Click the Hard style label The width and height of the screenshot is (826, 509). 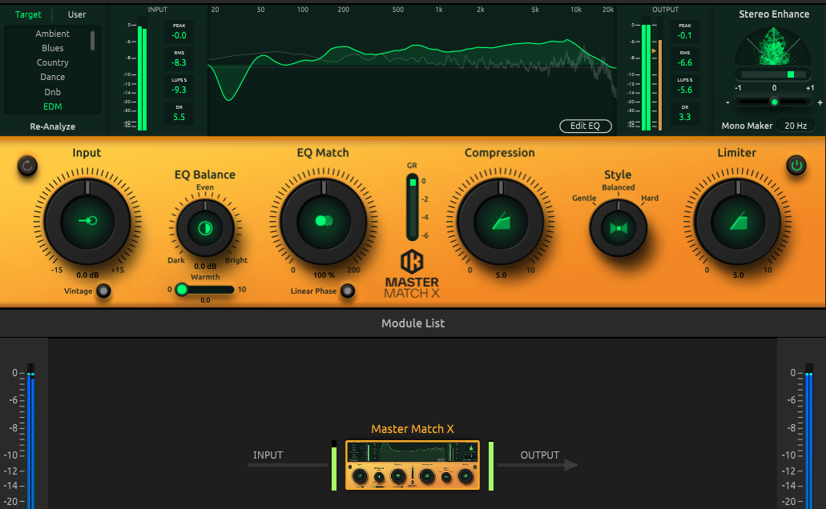click(x=650, y=198)
